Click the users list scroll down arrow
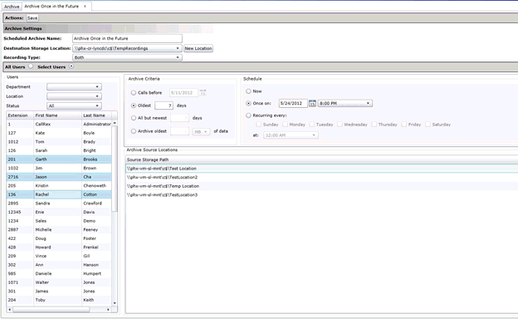This screenshot has width=518, height=319. (x=115, y=303)
